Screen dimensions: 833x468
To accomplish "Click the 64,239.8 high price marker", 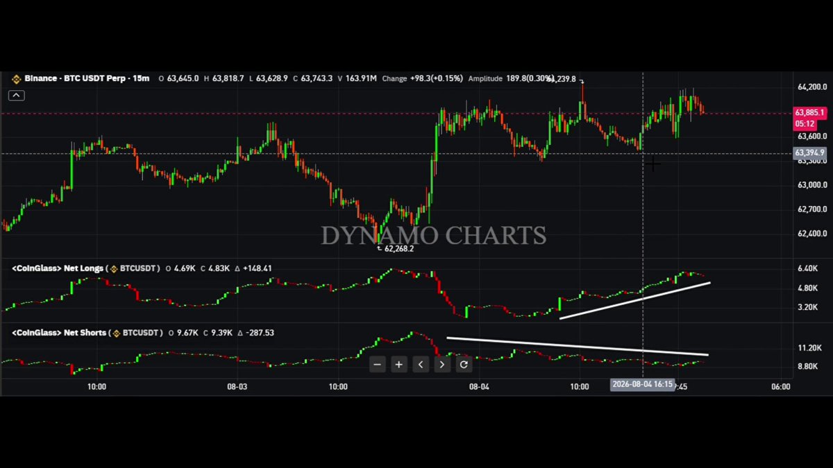I will click(562, 79).
